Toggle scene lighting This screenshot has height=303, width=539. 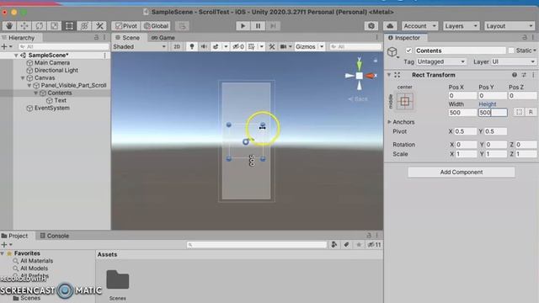click(x=192, y=46)
